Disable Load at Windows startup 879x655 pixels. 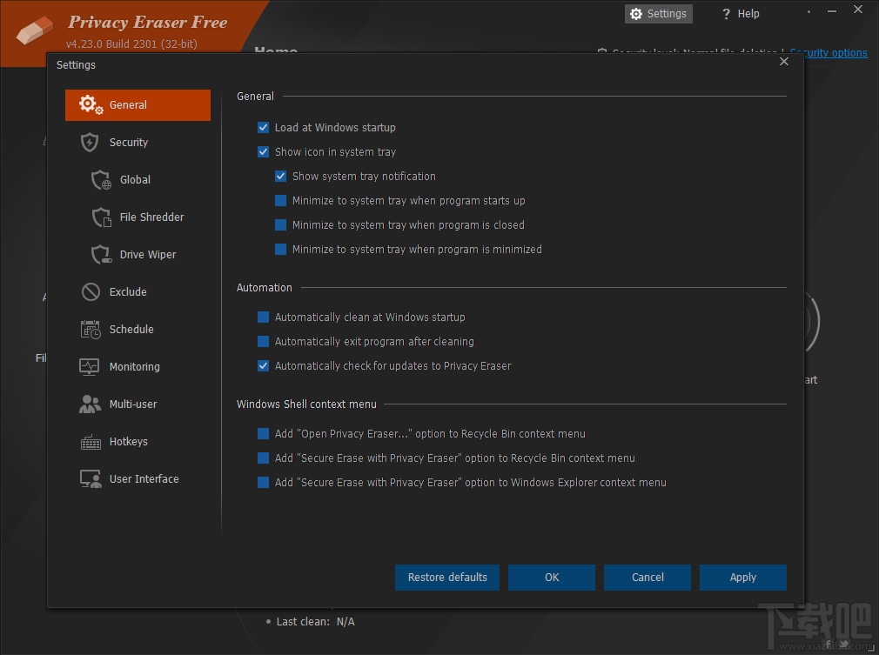click(x=264, y=128)
